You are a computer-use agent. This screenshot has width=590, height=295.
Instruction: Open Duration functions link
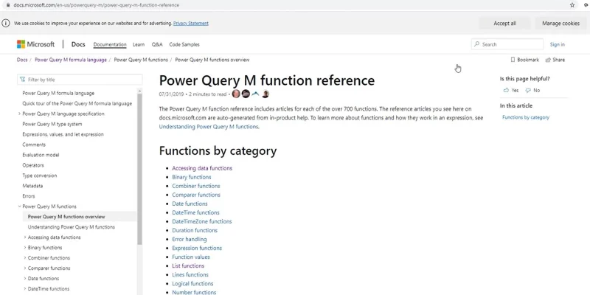(x=195, y=230)
